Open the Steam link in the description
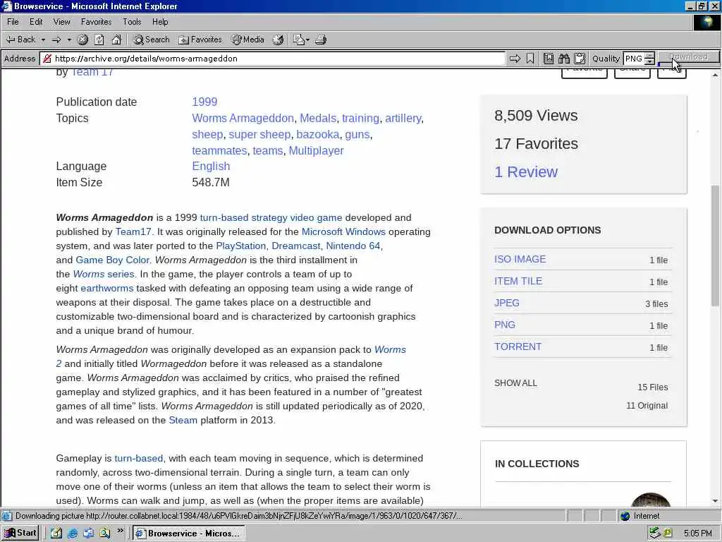 [183, 421]
